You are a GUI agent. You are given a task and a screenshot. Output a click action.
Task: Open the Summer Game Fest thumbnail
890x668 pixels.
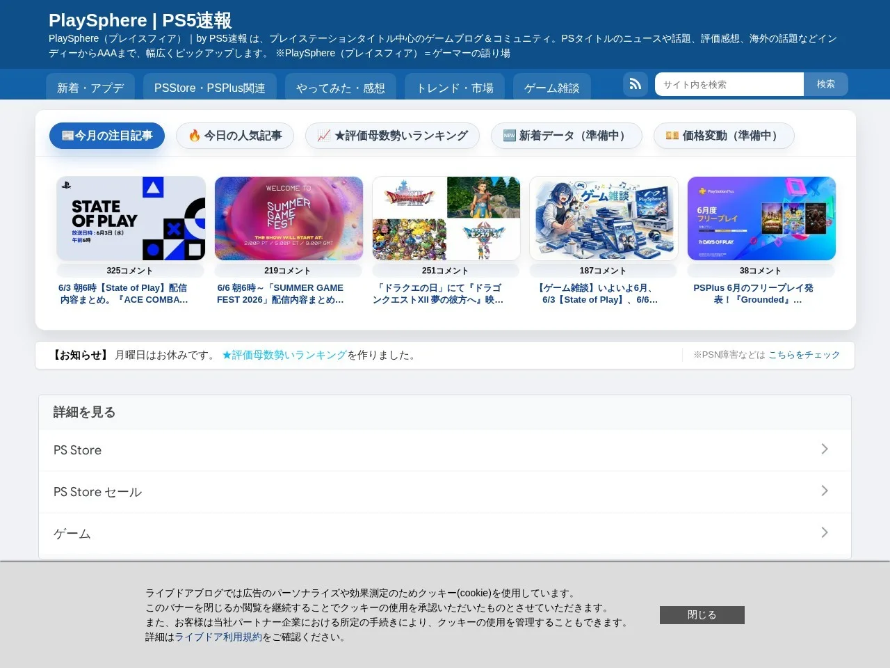point(289,218)
